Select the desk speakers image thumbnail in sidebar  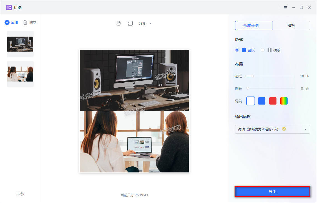coord(20,44)
